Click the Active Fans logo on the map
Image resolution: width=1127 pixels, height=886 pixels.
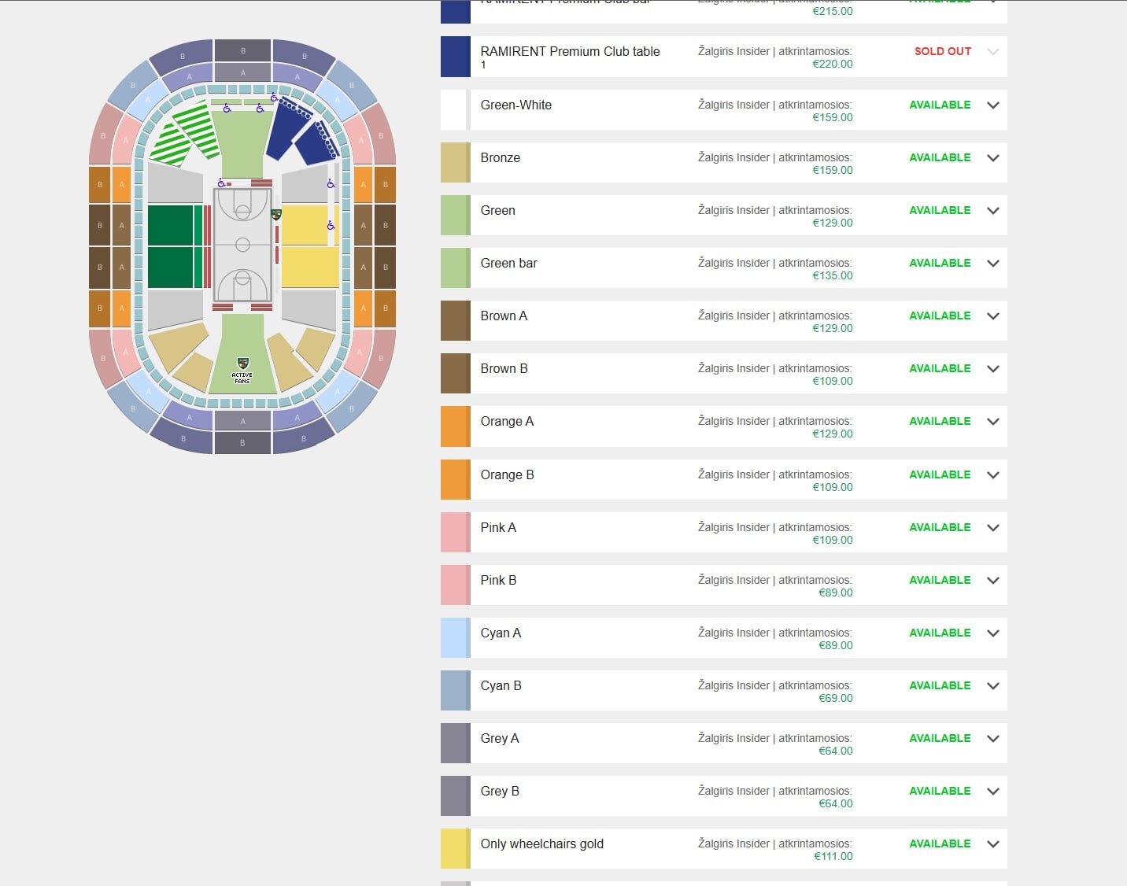pos(242,370)
